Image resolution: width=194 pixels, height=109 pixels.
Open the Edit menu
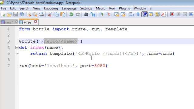tap(13, 8)
